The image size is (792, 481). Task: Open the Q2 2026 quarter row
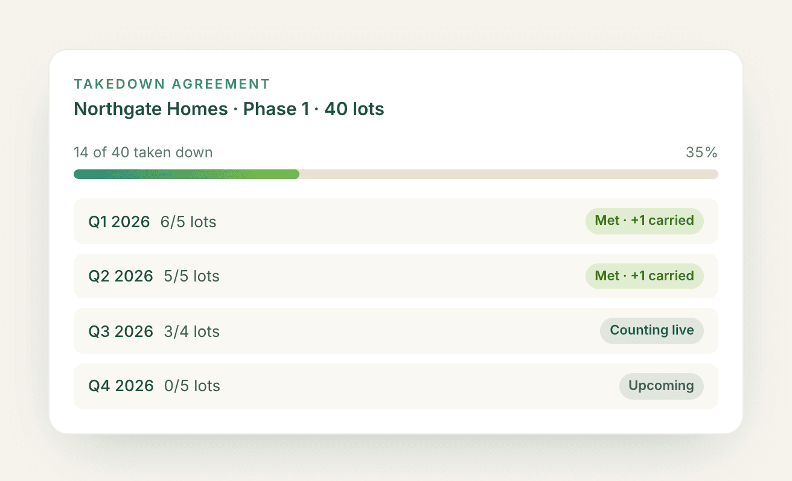[x=396, y=276]
